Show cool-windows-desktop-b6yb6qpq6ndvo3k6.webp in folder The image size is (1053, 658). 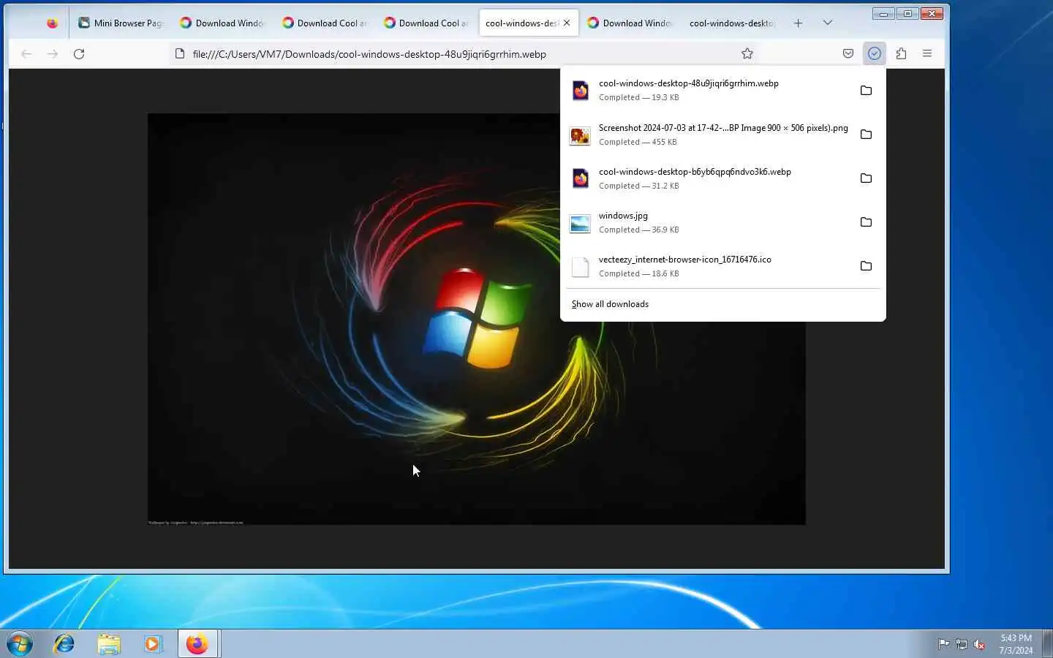click(x=866, y=178)
